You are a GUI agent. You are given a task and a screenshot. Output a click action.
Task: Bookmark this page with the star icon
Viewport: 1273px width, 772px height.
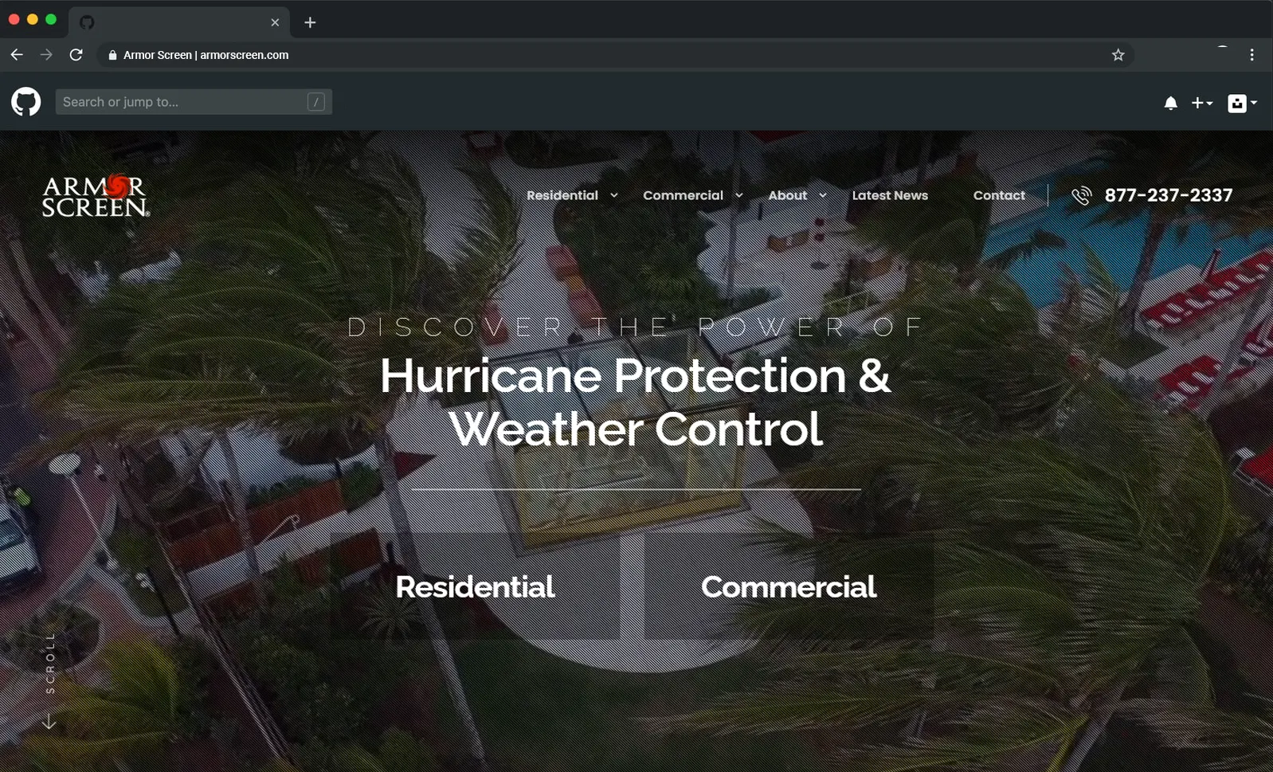(x=1118, y=55)
